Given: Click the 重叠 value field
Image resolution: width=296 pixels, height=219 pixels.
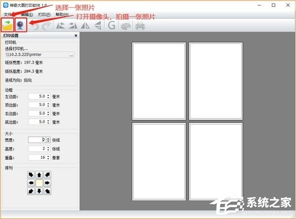Looking at the screenshot, I should click(x=37, y=157).
